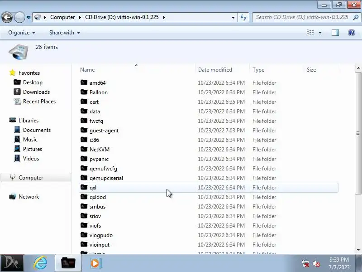
Task: Click the CD Drive (D:) breadcrumb segment
Action: [x=122, y=17]
